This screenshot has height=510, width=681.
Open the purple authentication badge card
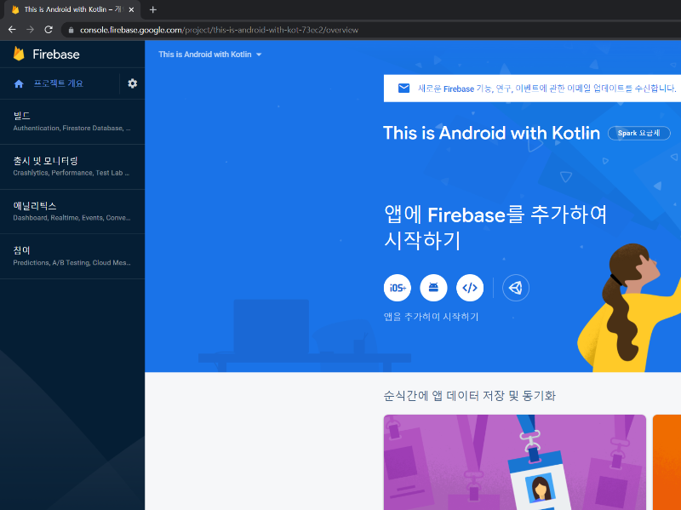[515, 462]
